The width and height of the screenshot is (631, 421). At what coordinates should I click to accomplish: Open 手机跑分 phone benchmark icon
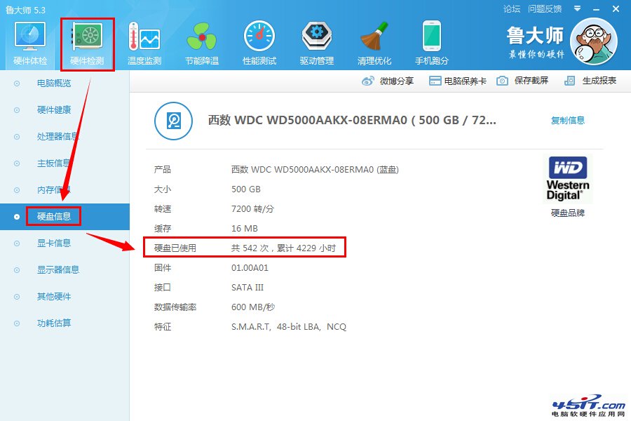pyautogui.click(x=432, y=36)
